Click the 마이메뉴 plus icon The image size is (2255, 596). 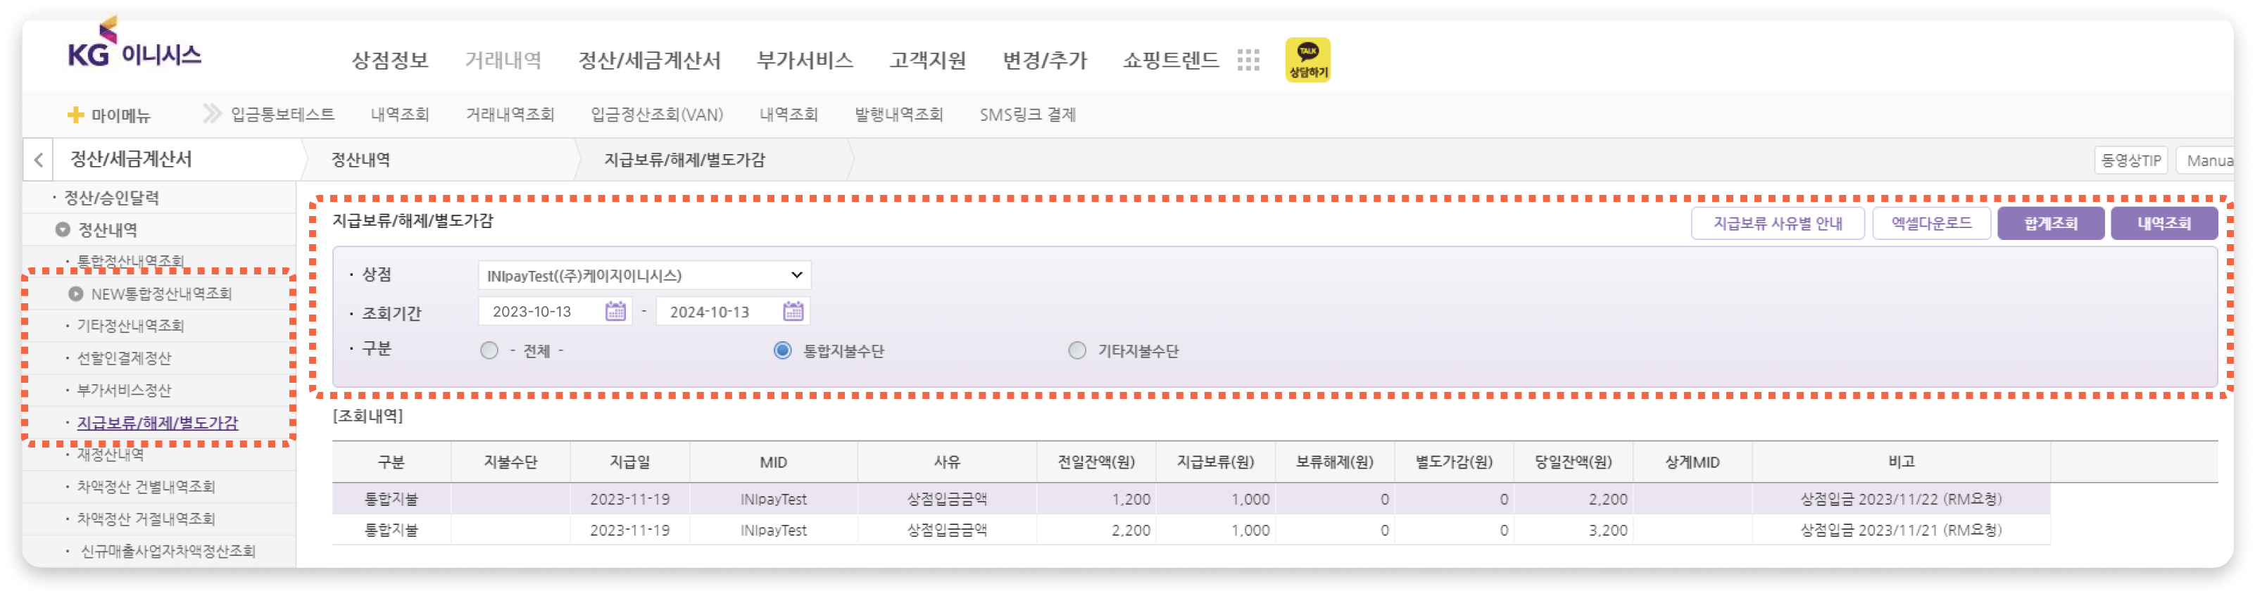75,115
